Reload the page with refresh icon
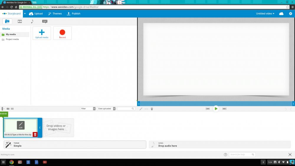Viewport: 295px width, 166px height. coord(12,7)
